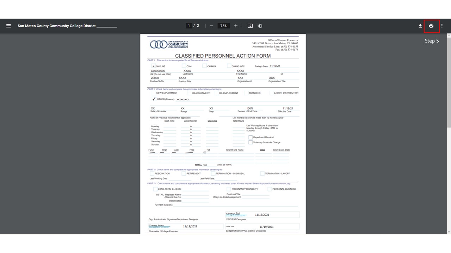Download the PDF file
The height and width of the screenshot is (253, 451).
(420, 26)
